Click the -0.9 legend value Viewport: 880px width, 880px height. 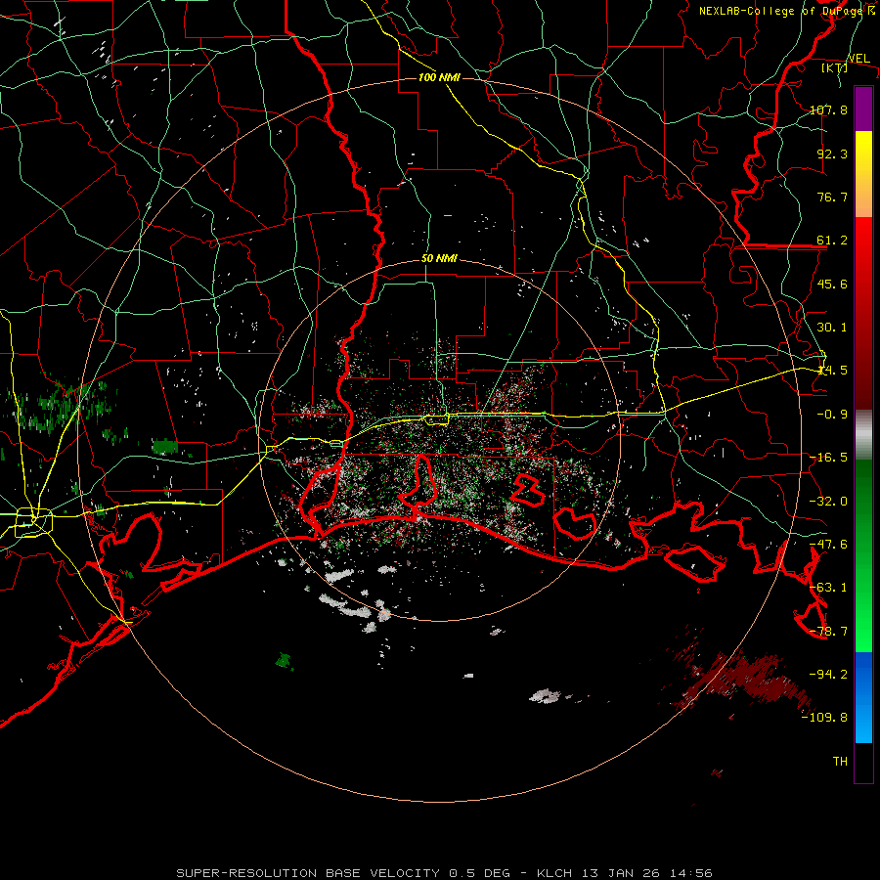[x=832, y=415]
